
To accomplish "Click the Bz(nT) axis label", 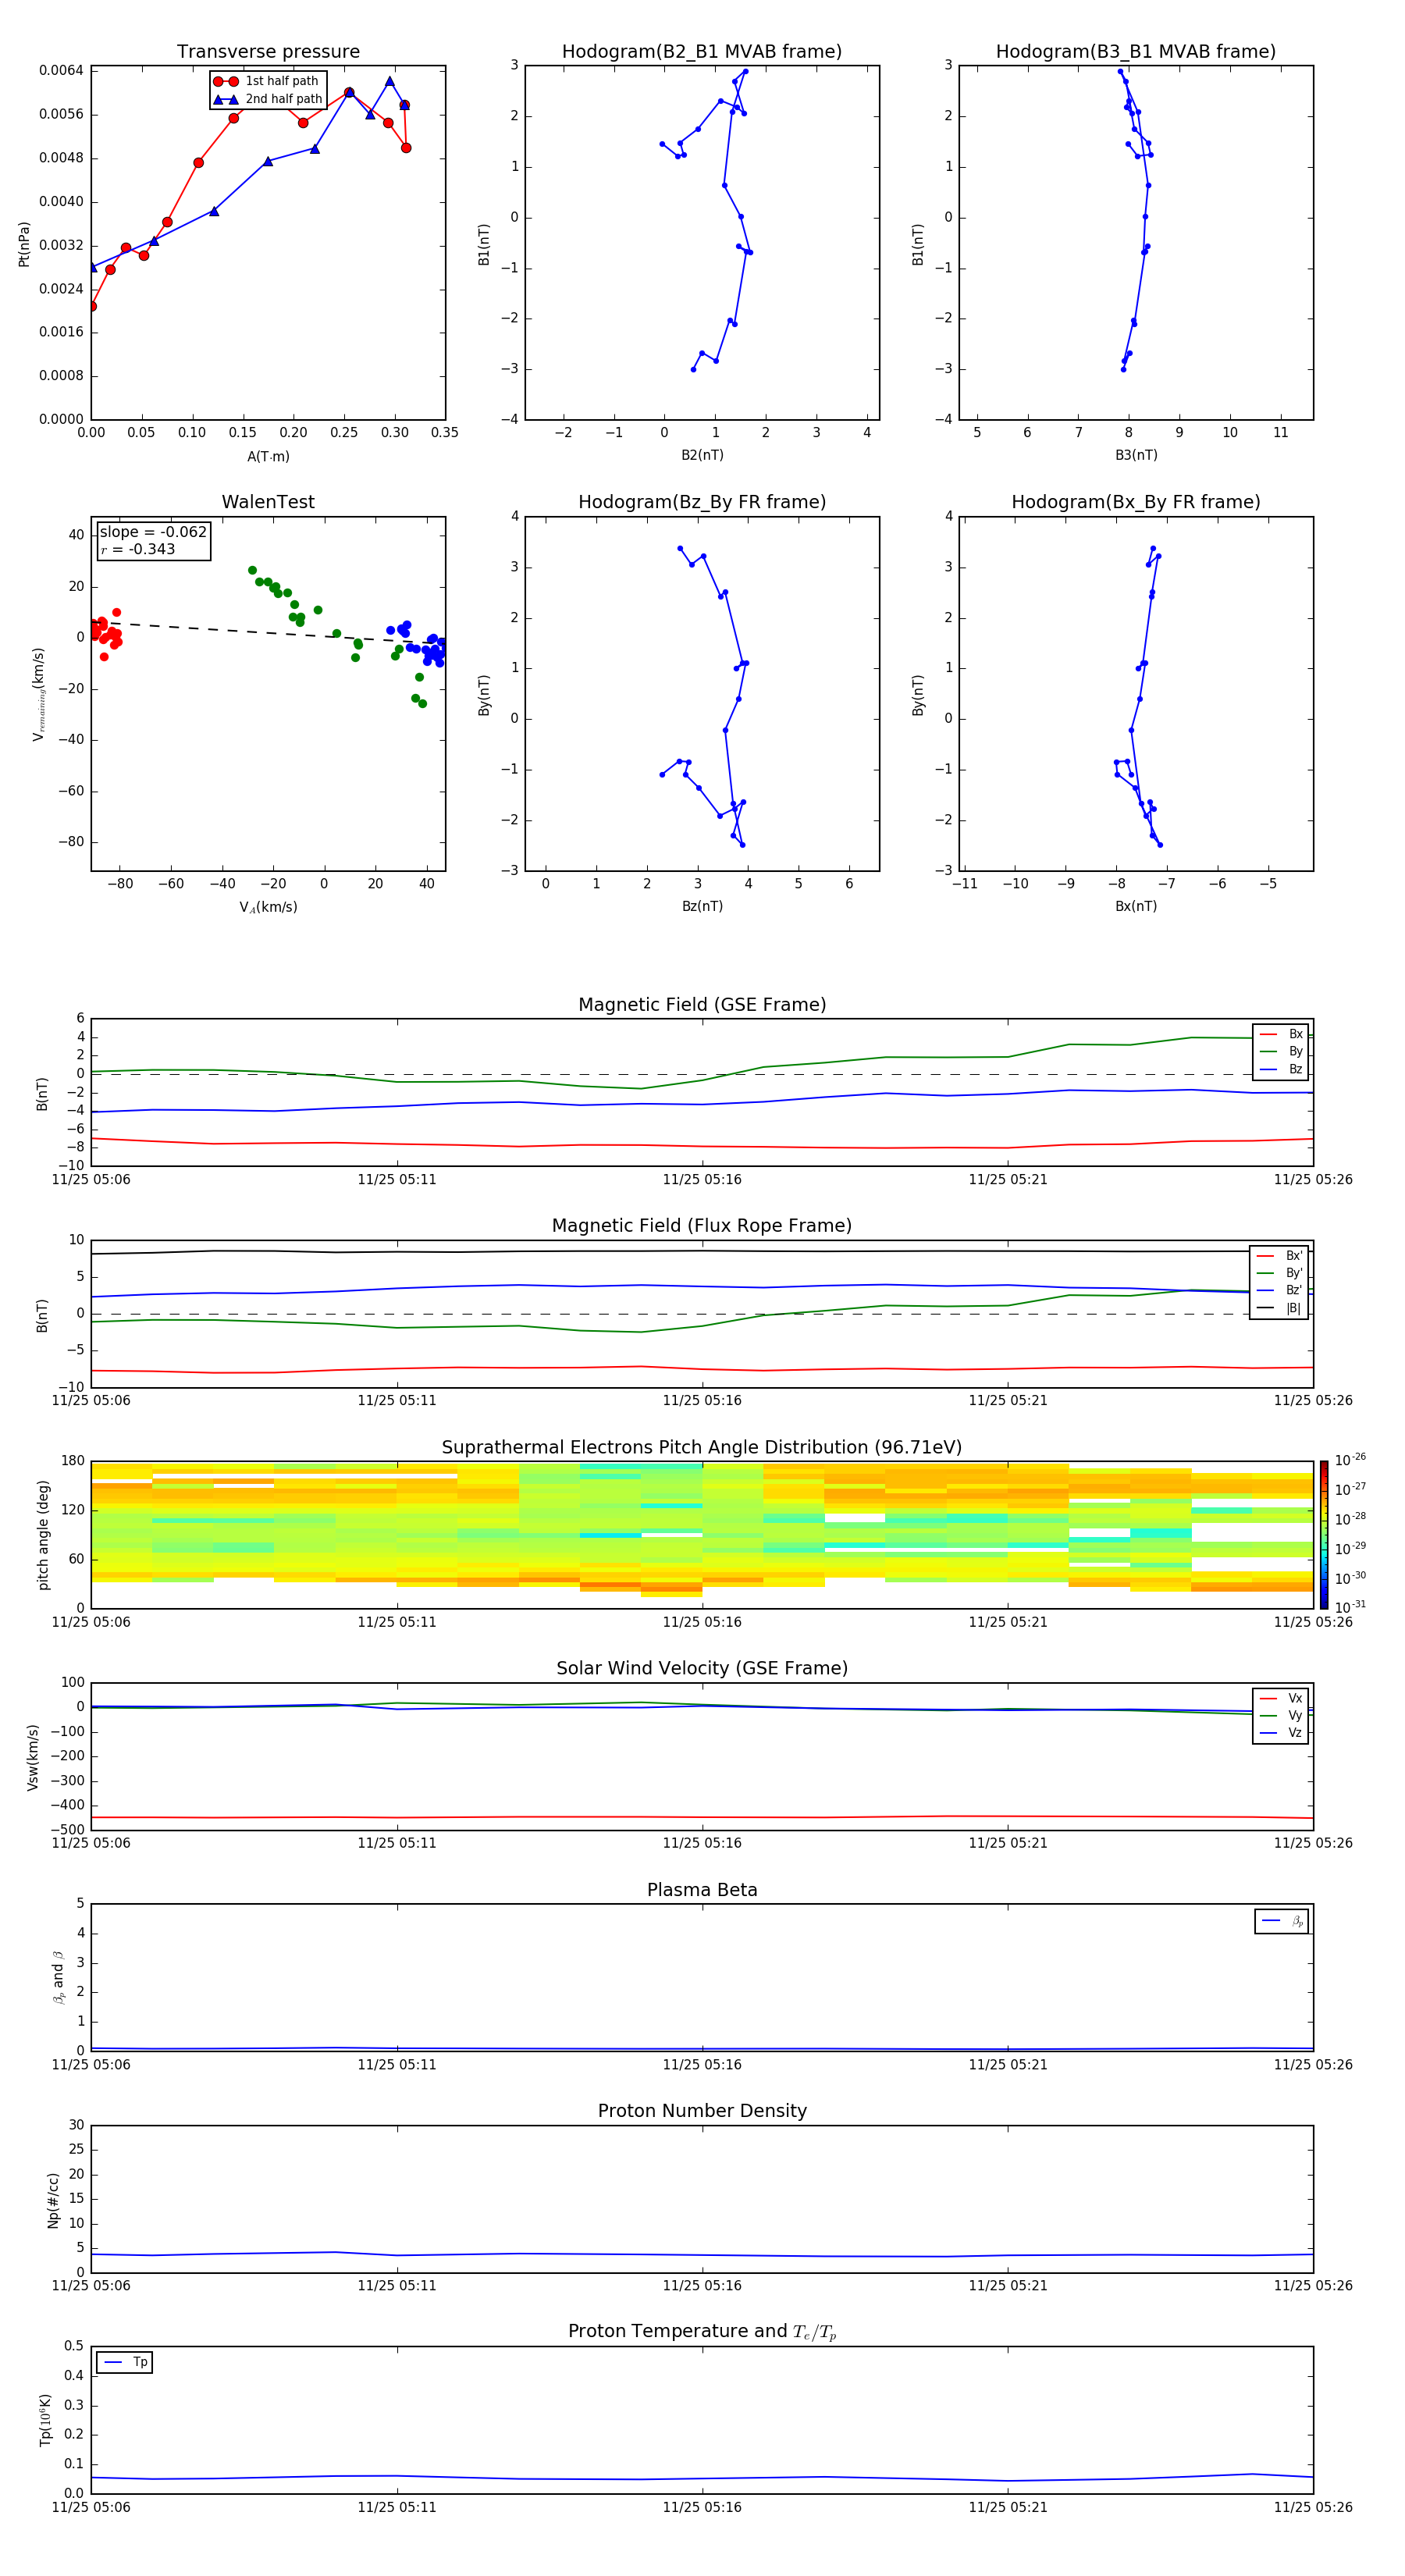I will [x=702, y=906].
